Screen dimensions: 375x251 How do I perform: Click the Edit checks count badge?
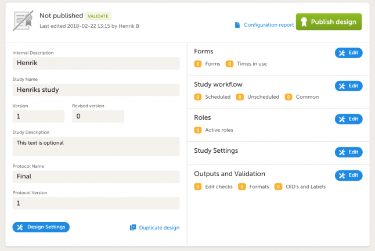[198, 187]
